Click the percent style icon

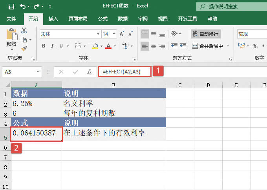click(255, 46)
